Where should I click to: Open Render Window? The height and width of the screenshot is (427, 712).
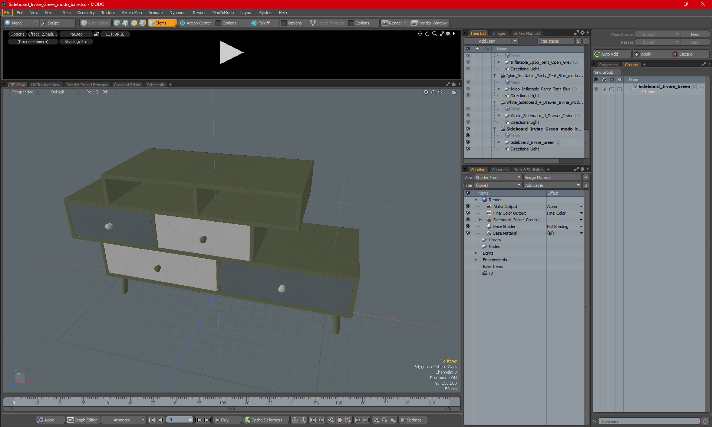coord(429,23)
